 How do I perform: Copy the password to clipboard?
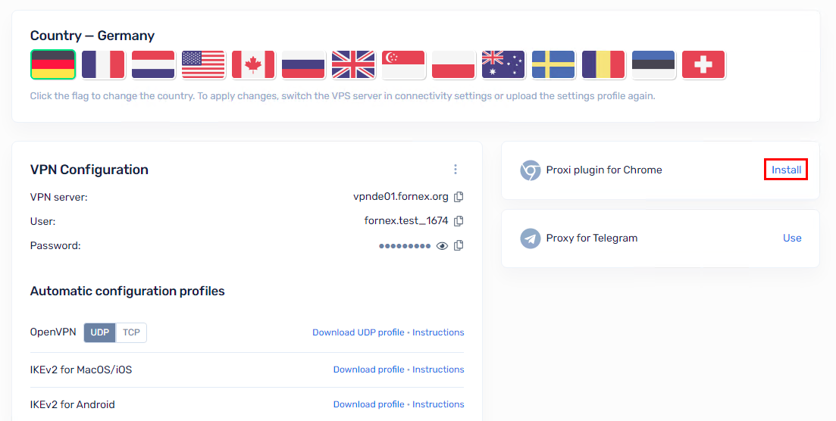tap(459, 245)
